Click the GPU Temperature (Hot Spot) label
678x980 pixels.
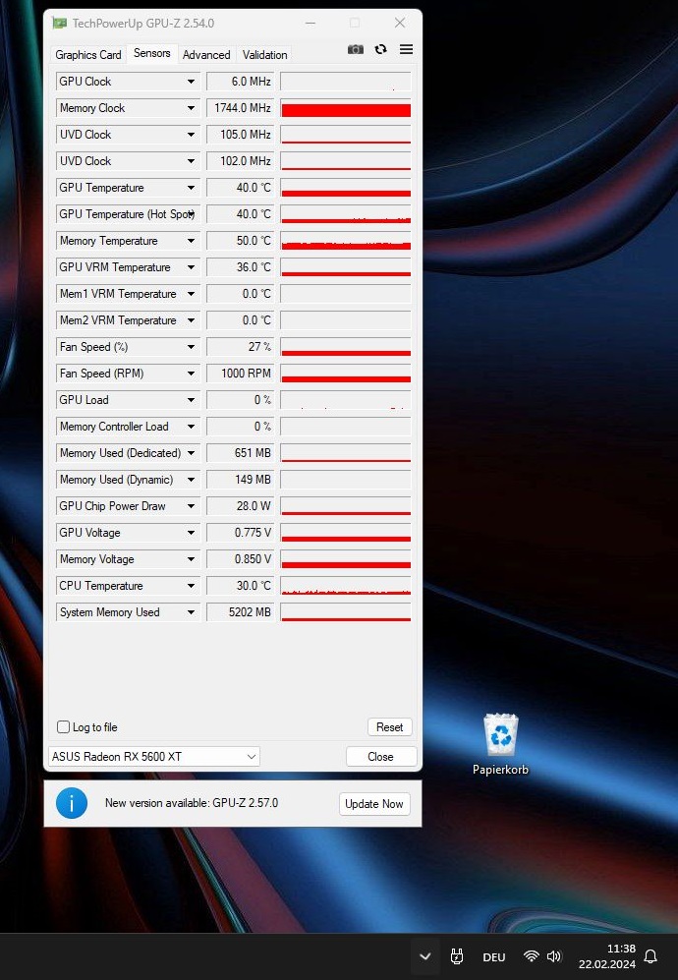click(x=127, y=214)
